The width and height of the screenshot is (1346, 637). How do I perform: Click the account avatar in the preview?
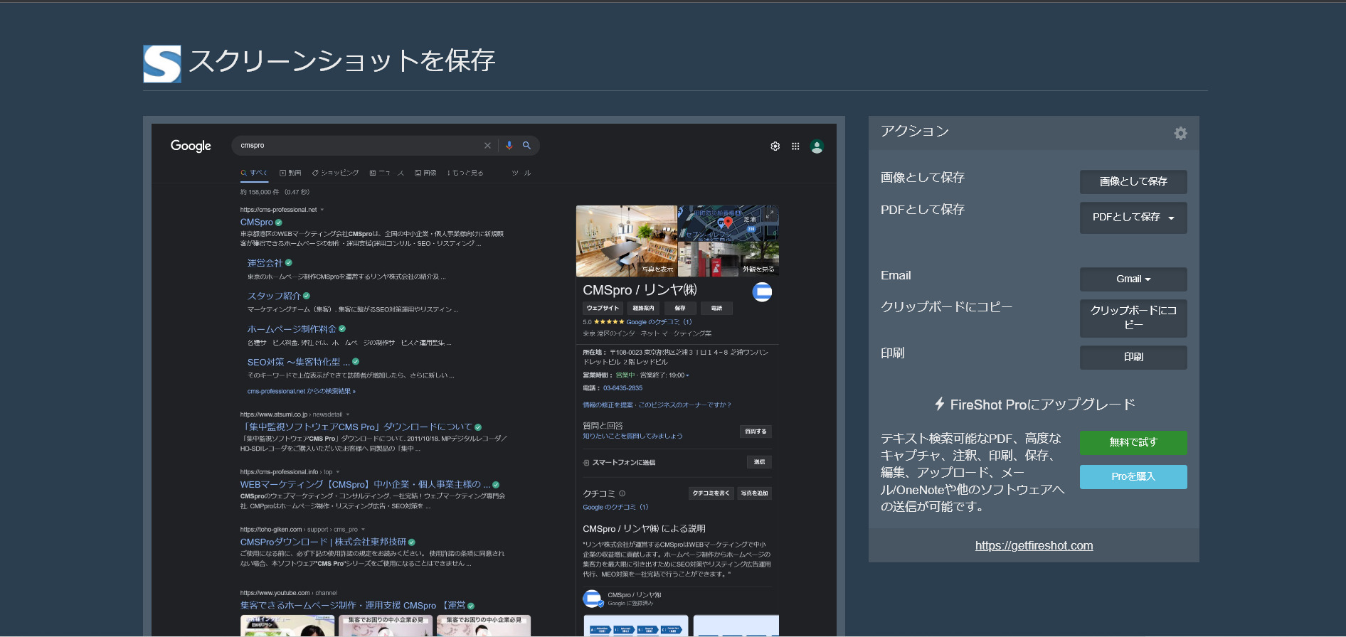tap(817, 146)
